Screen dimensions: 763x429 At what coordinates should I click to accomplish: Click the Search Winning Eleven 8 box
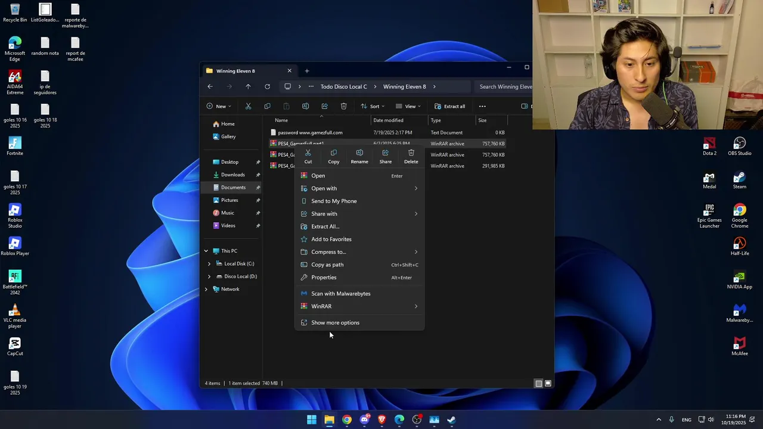(504, 86)
